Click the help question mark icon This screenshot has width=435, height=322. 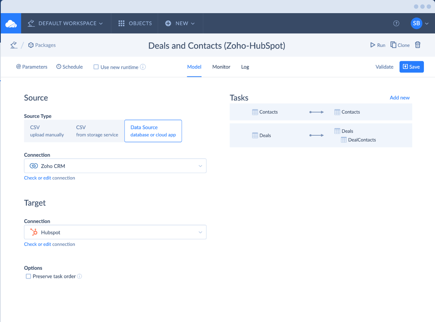point(396,23)
